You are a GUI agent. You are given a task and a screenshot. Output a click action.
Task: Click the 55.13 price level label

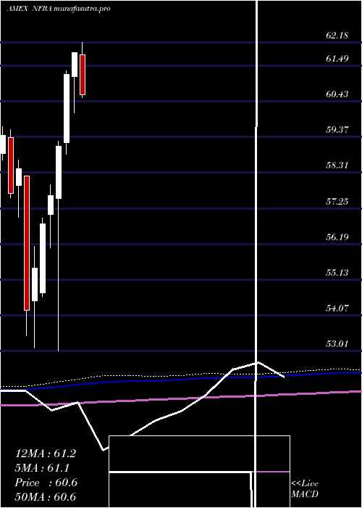click(x=337, y=272)
